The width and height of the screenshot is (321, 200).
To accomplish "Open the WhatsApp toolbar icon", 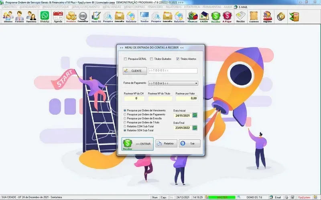I will 45,16.
